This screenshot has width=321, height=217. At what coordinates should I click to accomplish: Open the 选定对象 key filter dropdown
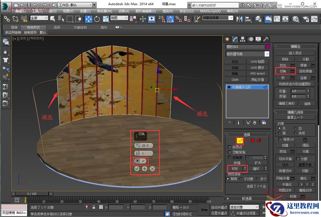244,207
